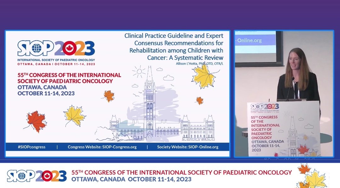Select the slide title "Clinical Practice Guideline and Expert"

point(174,36)
